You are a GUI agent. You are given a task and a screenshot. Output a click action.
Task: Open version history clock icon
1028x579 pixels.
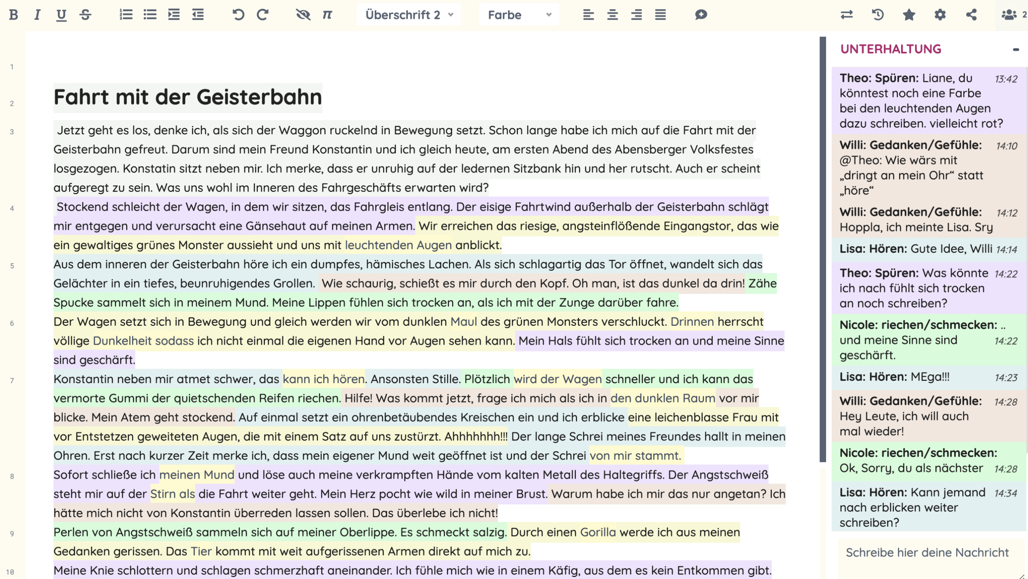[878, 15]
